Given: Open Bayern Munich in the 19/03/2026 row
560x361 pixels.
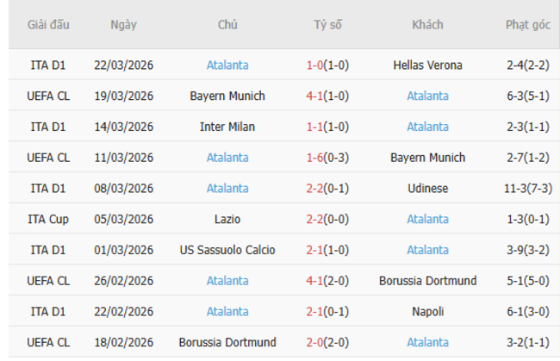Looking at the screenshot, I should (227, 96).
